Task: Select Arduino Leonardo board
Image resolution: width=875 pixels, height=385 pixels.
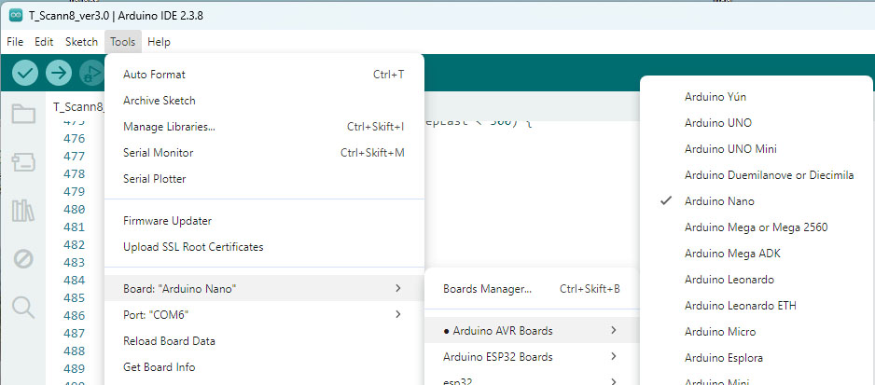Action: tap(757, 280)
